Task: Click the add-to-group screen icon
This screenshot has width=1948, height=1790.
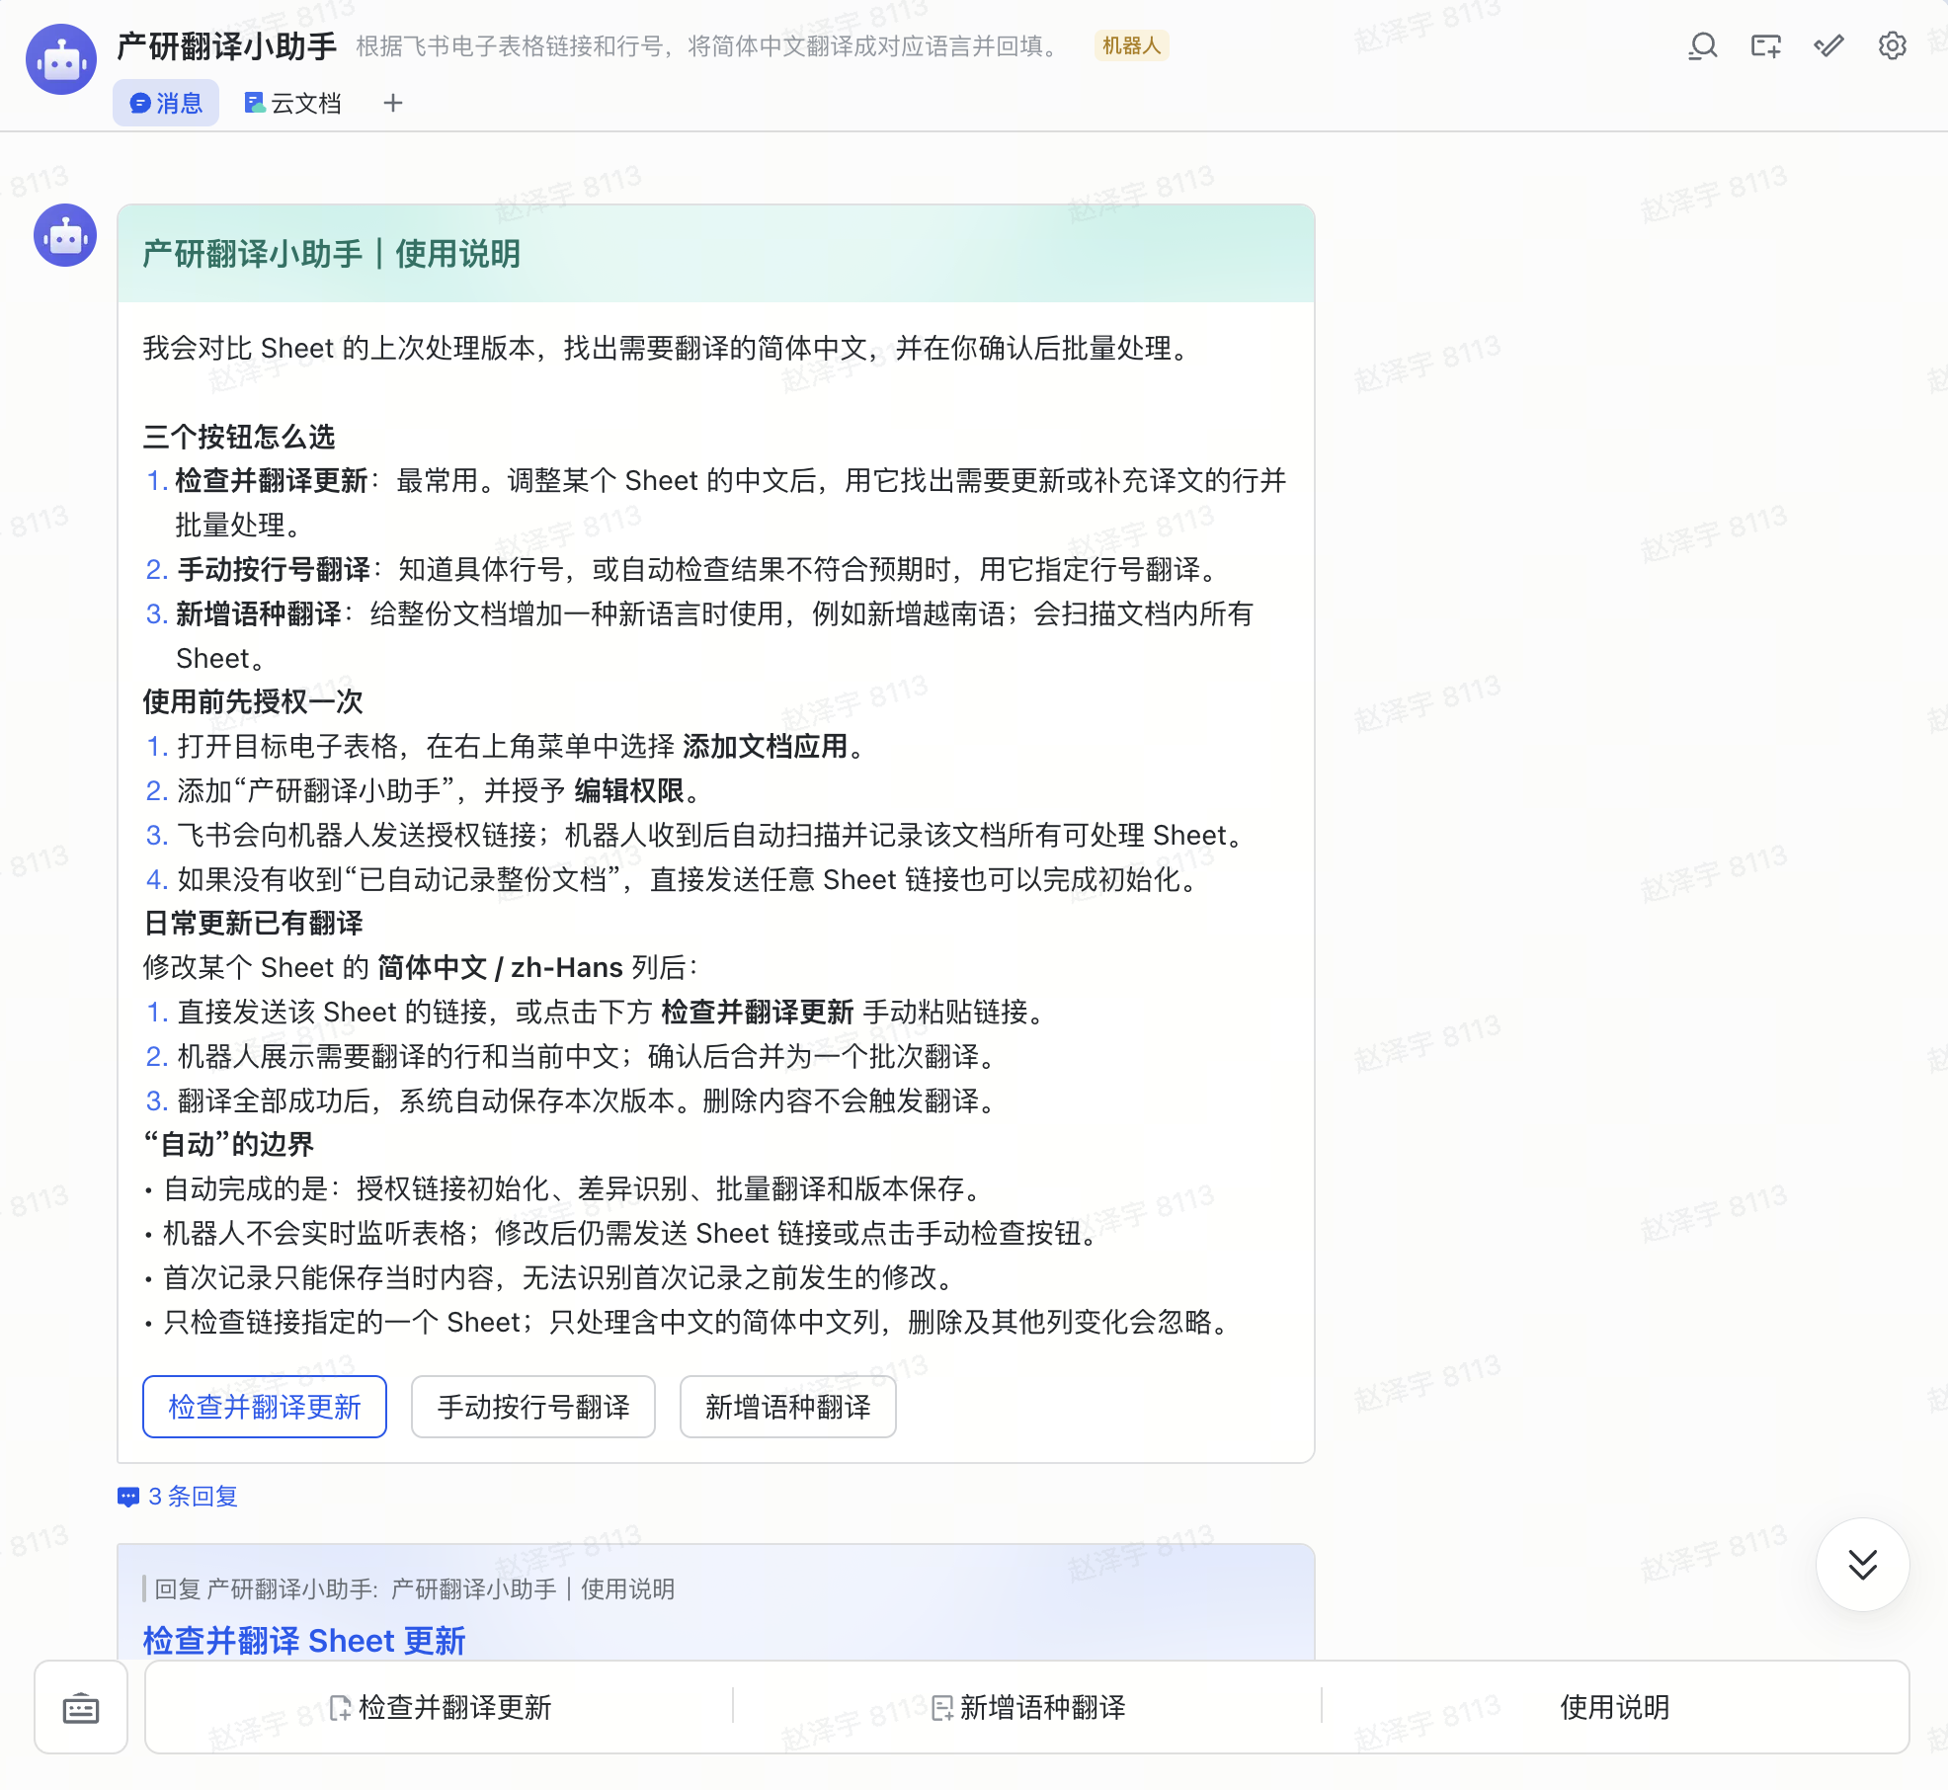Action: pyautogui.click(x=1765, y=46)
